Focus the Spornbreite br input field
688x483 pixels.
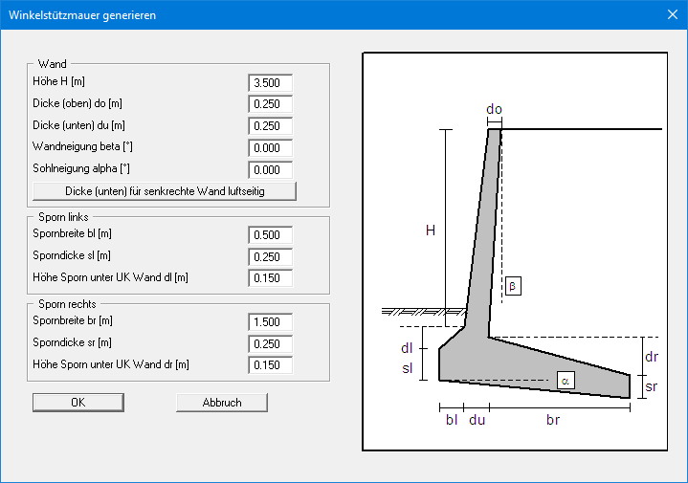[x=270, y=321]
